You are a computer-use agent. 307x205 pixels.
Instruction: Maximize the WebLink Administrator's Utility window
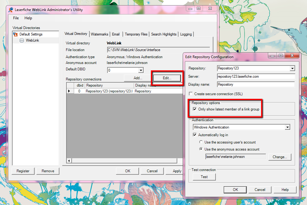click(199, 9)
